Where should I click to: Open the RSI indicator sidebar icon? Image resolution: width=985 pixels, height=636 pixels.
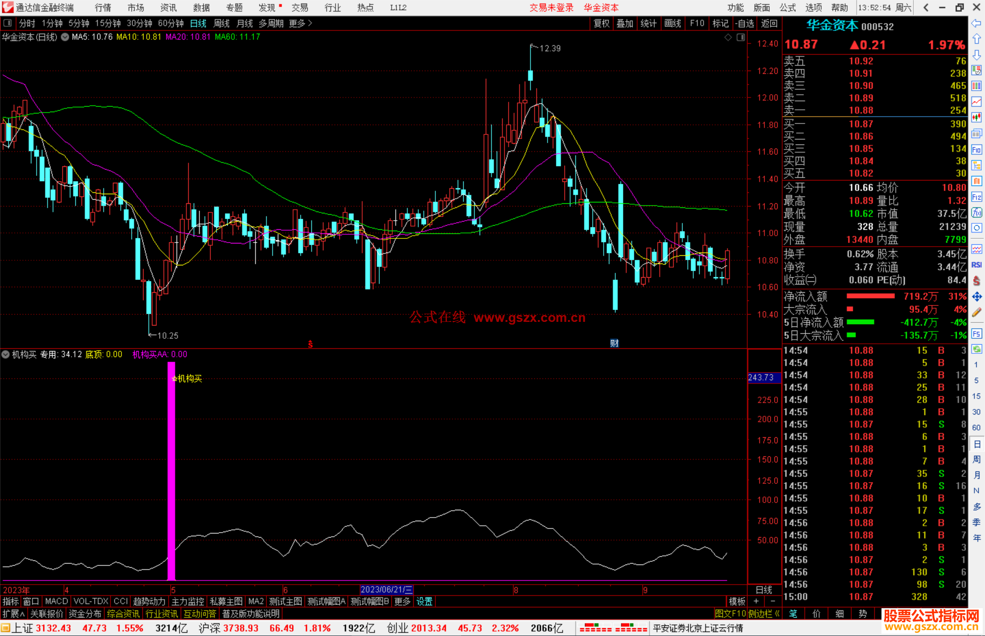pyautogui.click(x=976, y=265)
